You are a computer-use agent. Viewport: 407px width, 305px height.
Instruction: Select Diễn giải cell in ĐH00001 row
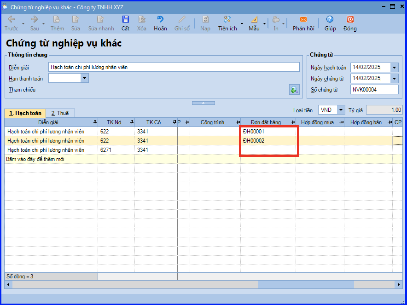52,132
